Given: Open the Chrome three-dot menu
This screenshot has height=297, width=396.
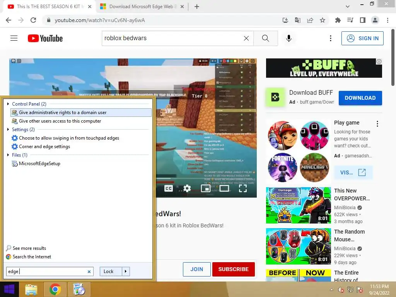Looking at the screenshot, I should click(x=387, y=20).
